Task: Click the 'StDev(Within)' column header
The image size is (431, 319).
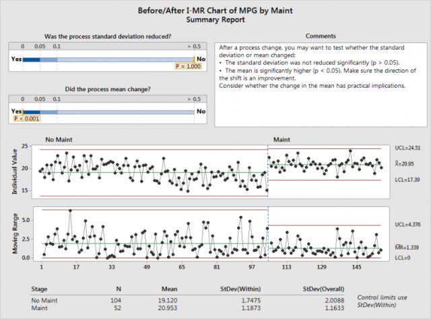Action: [240, 289]
